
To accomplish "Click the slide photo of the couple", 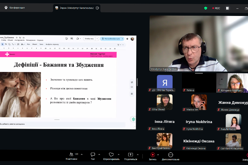I will (x=20, y=95).
